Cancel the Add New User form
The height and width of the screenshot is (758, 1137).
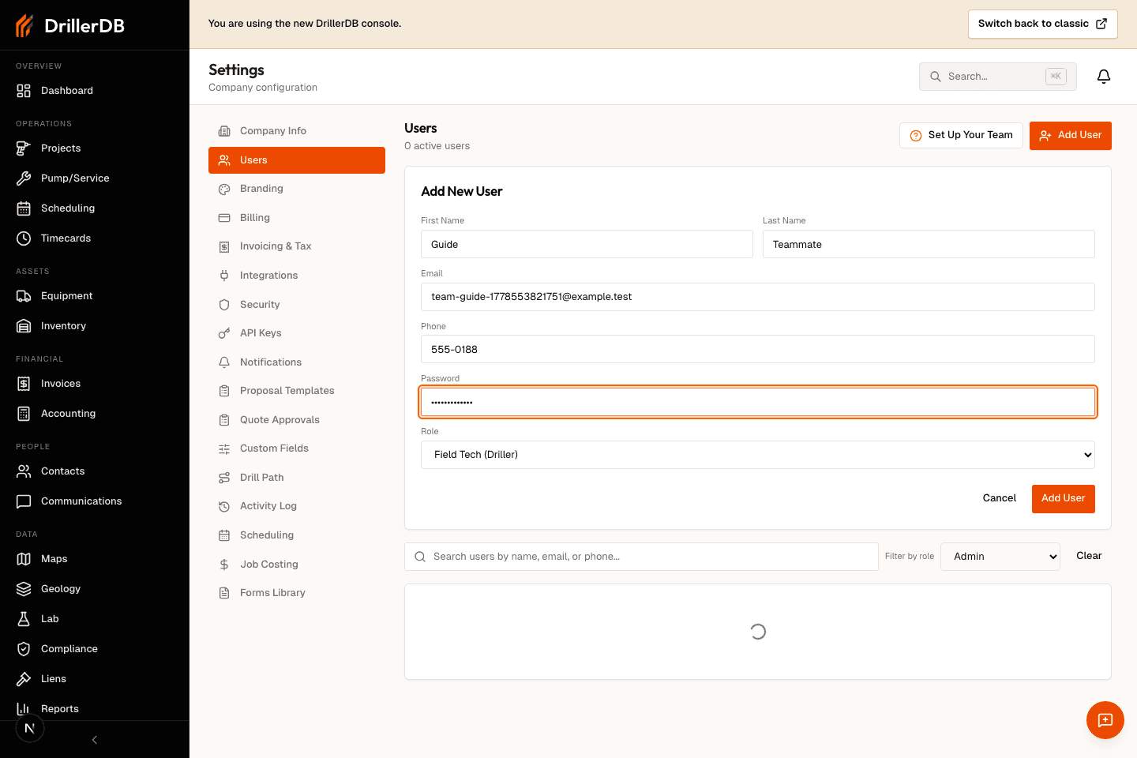[999, 498]
